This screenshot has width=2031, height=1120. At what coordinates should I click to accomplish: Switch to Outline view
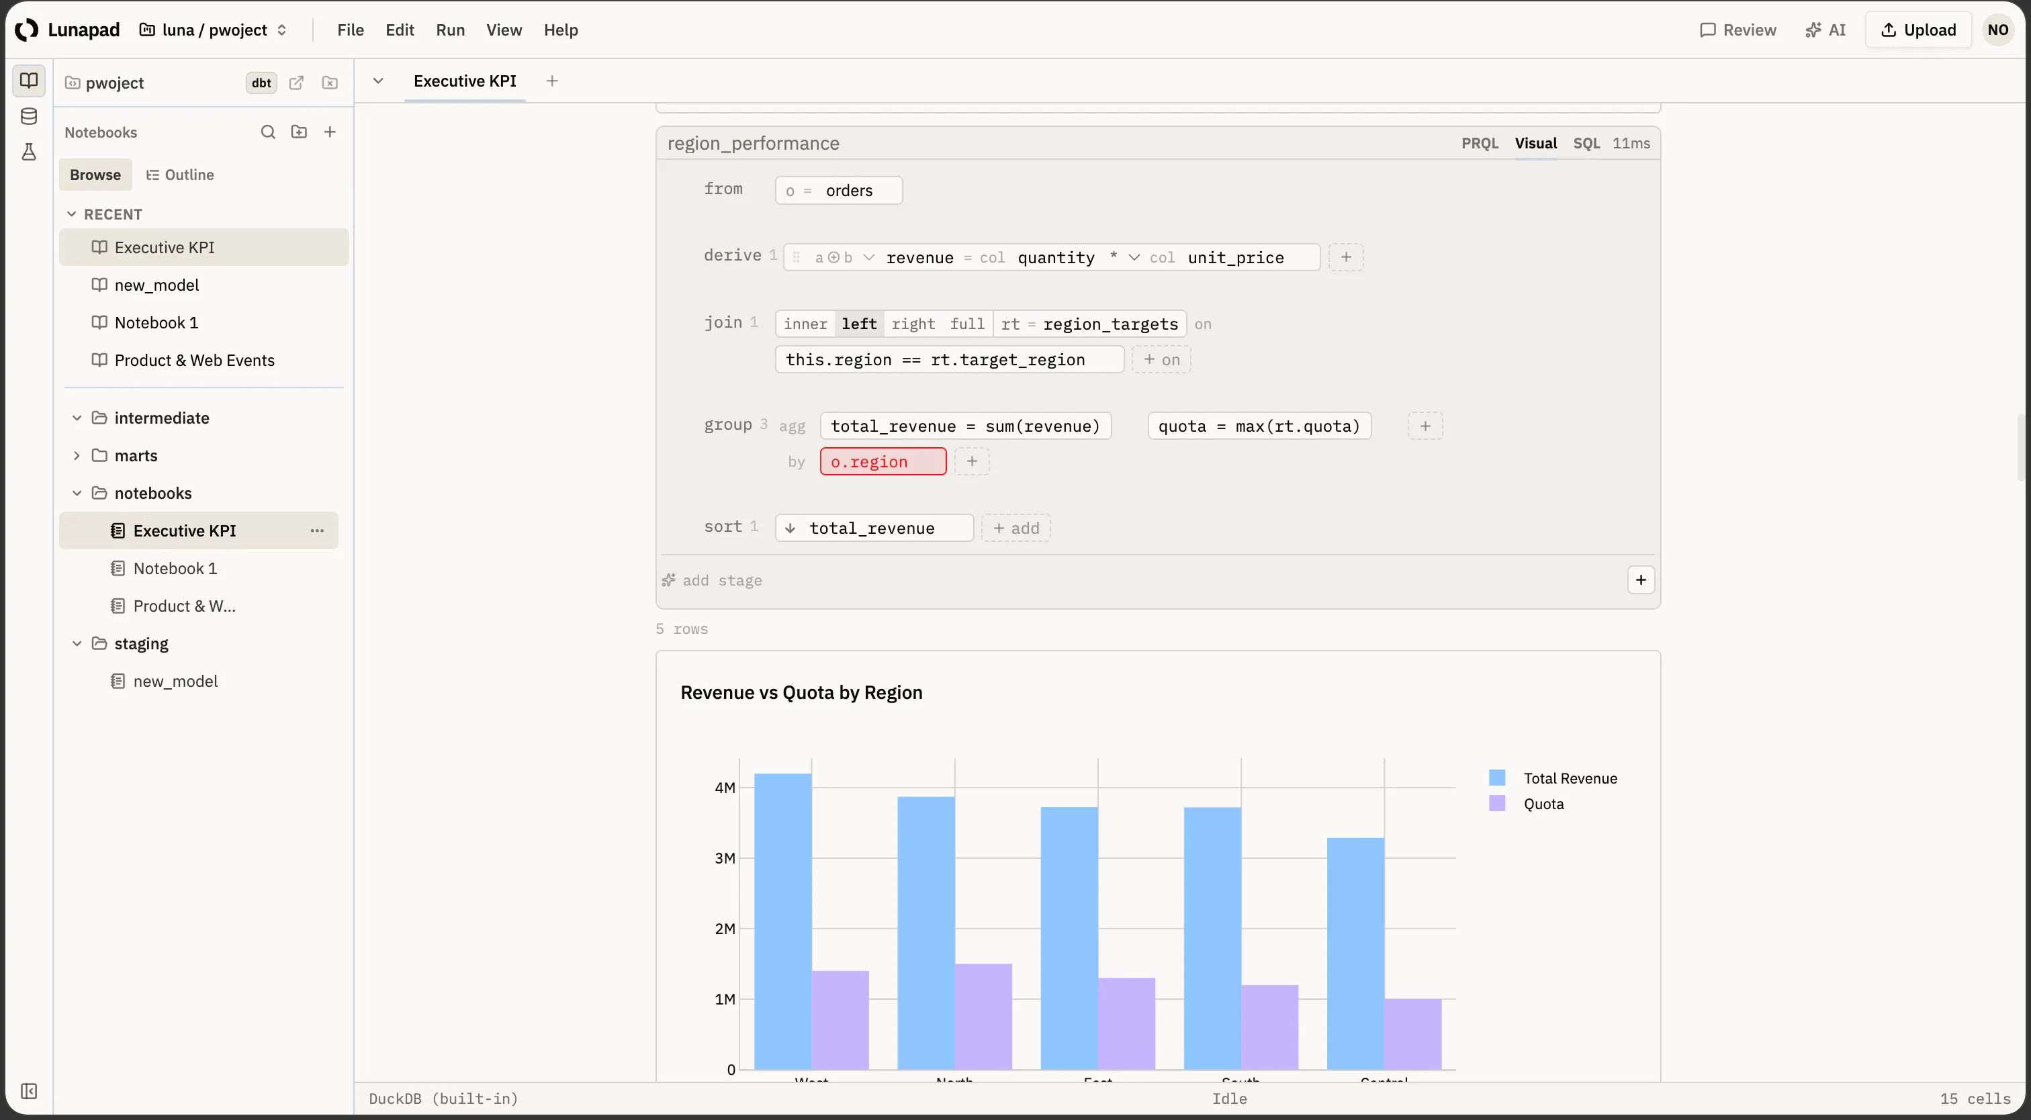(x=180, y=174)
